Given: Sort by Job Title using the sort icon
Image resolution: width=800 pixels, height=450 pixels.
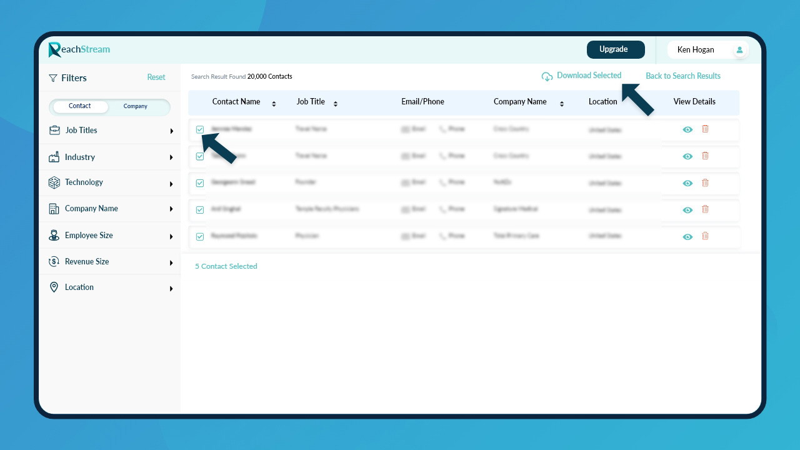Looking at the screenshot, I should [336, 104].
